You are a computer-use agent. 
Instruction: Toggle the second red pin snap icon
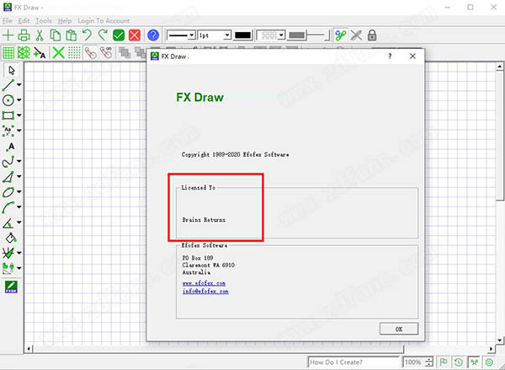coord(106,52)
